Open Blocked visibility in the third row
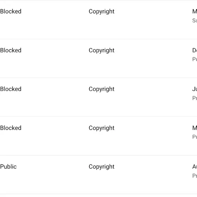 11,89
